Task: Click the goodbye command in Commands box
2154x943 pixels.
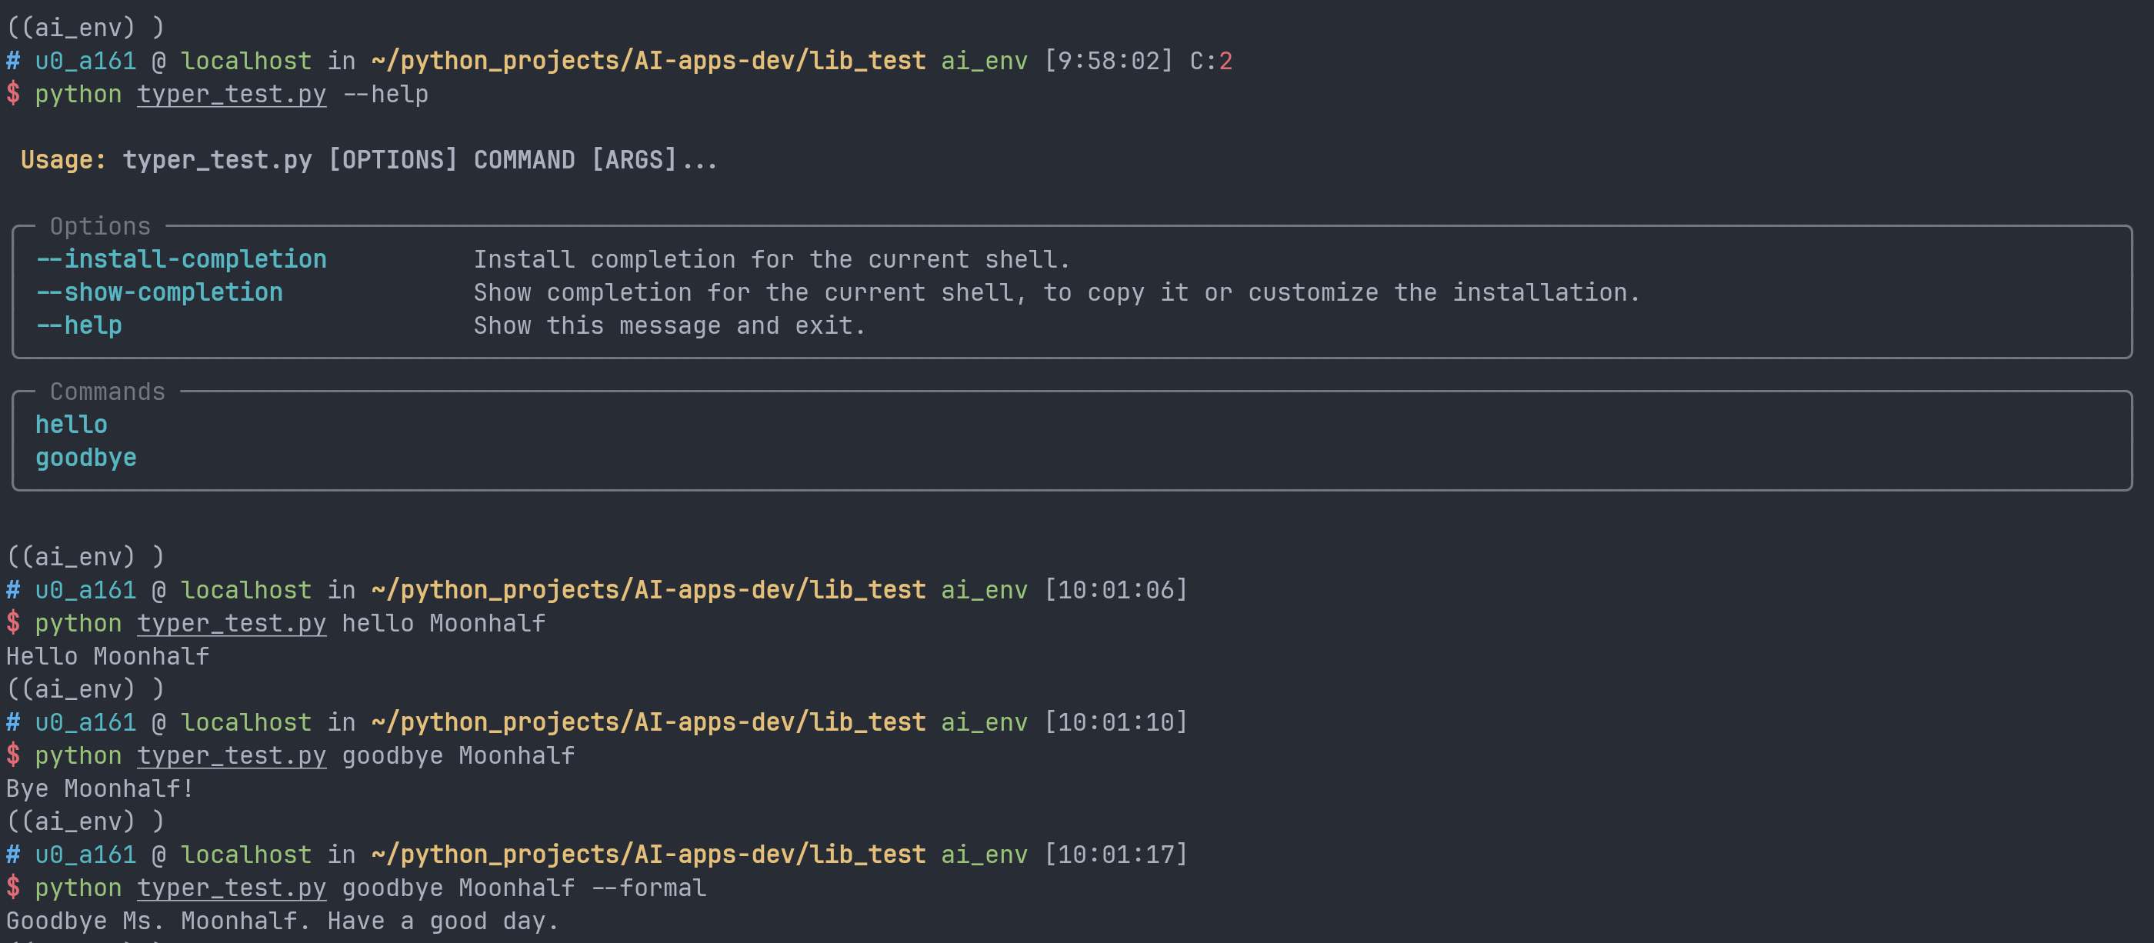Action: point(85,458)
